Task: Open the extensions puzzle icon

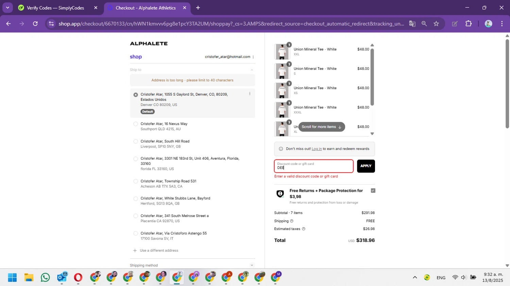Action: [469, 24]
